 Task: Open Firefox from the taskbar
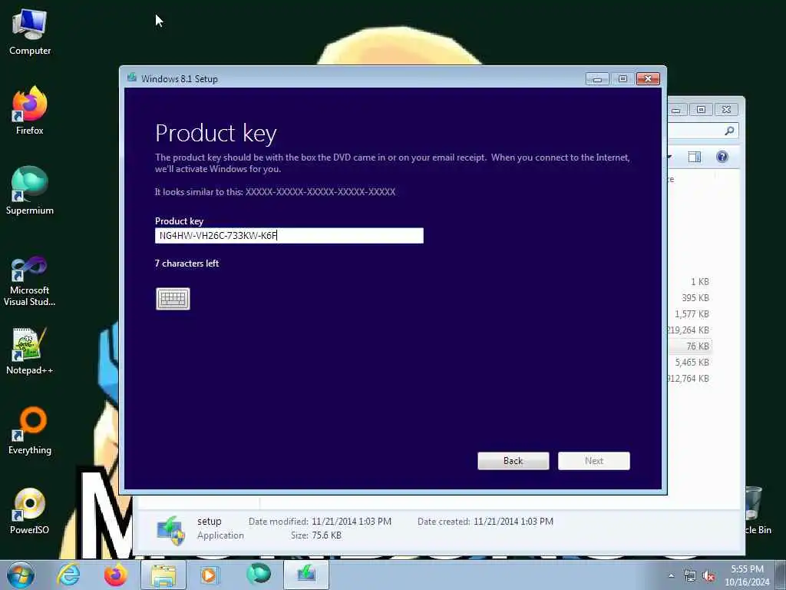click(x=115, y=575)
